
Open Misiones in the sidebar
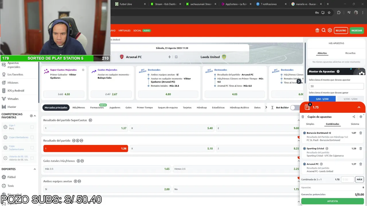point(13,83)
